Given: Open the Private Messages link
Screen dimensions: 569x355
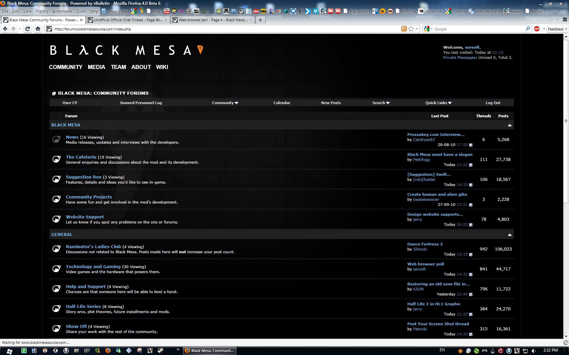Looking at the screenshot, I should coord(459,57).
